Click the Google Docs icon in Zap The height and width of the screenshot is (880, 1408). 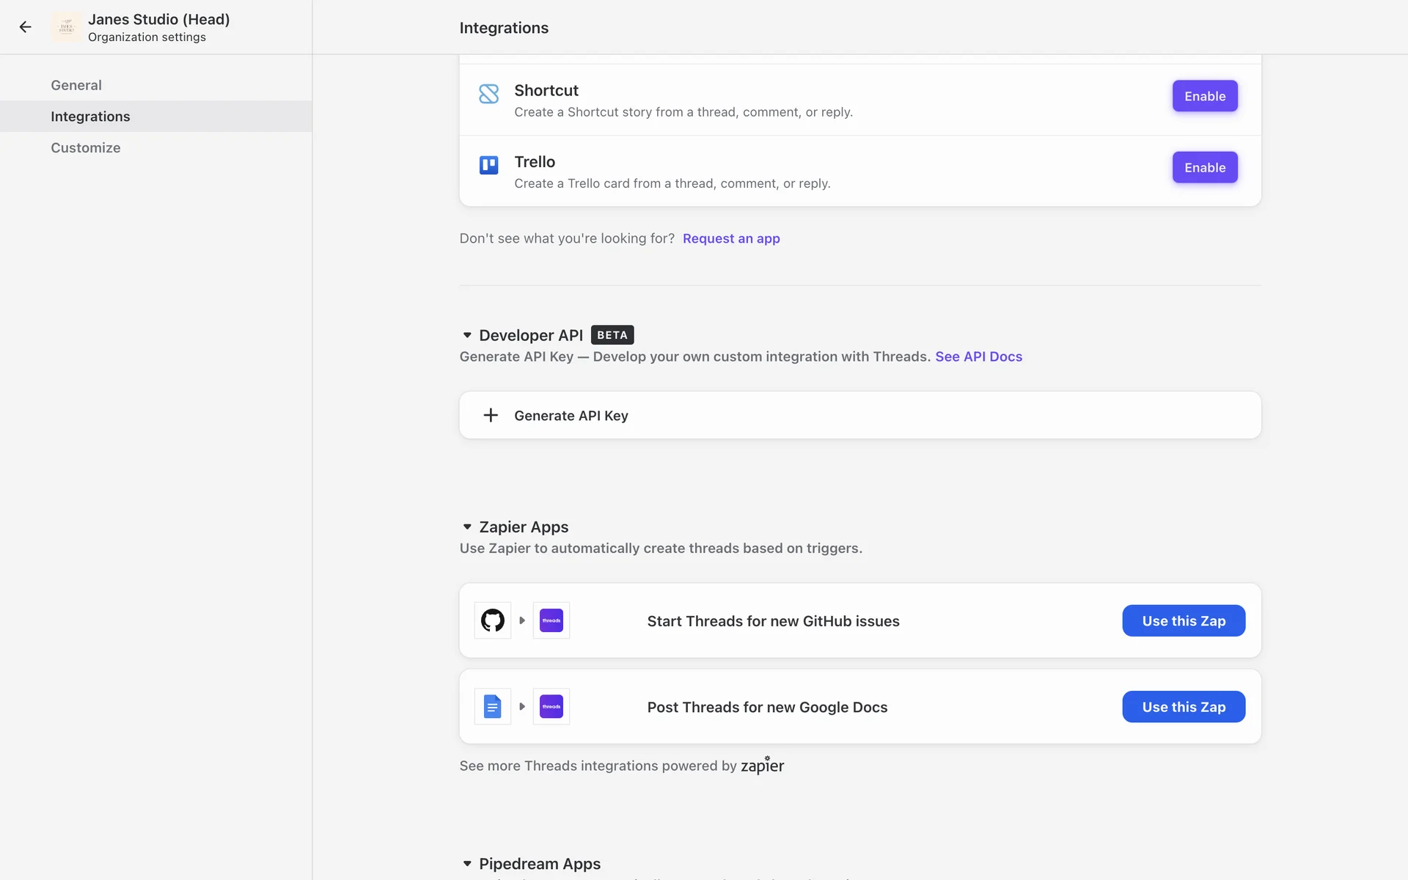coord(493,707)
